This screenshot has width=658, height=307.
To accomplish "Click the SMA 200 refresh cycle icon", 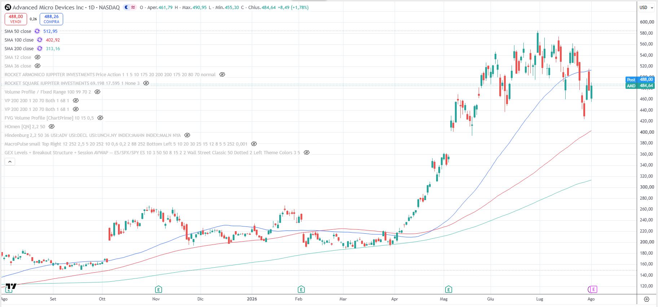I will [x=40, y=49].
